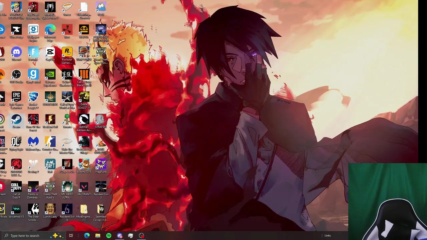
Task: Open the ModEngine folder
Action: pyautogui.click(x=84, y=212)
